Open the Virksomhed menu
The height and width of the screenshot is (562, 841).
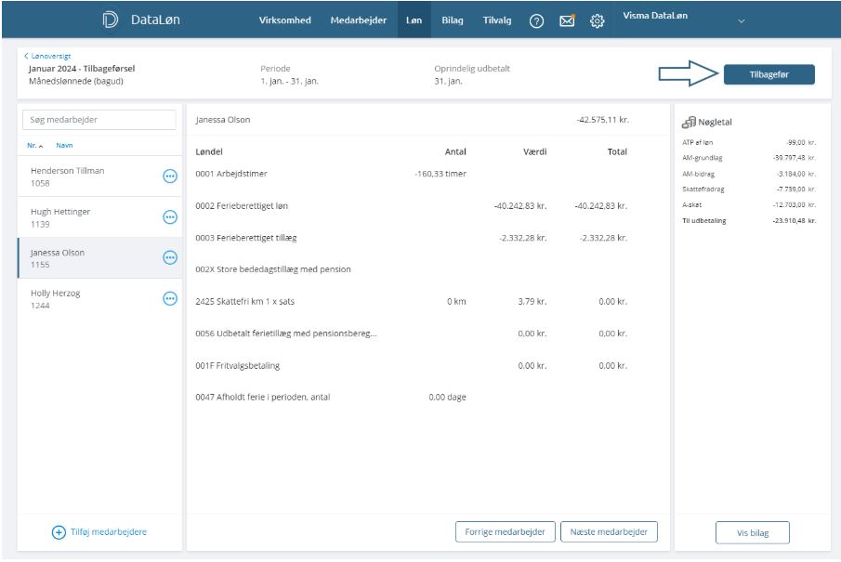pos(284,20)
